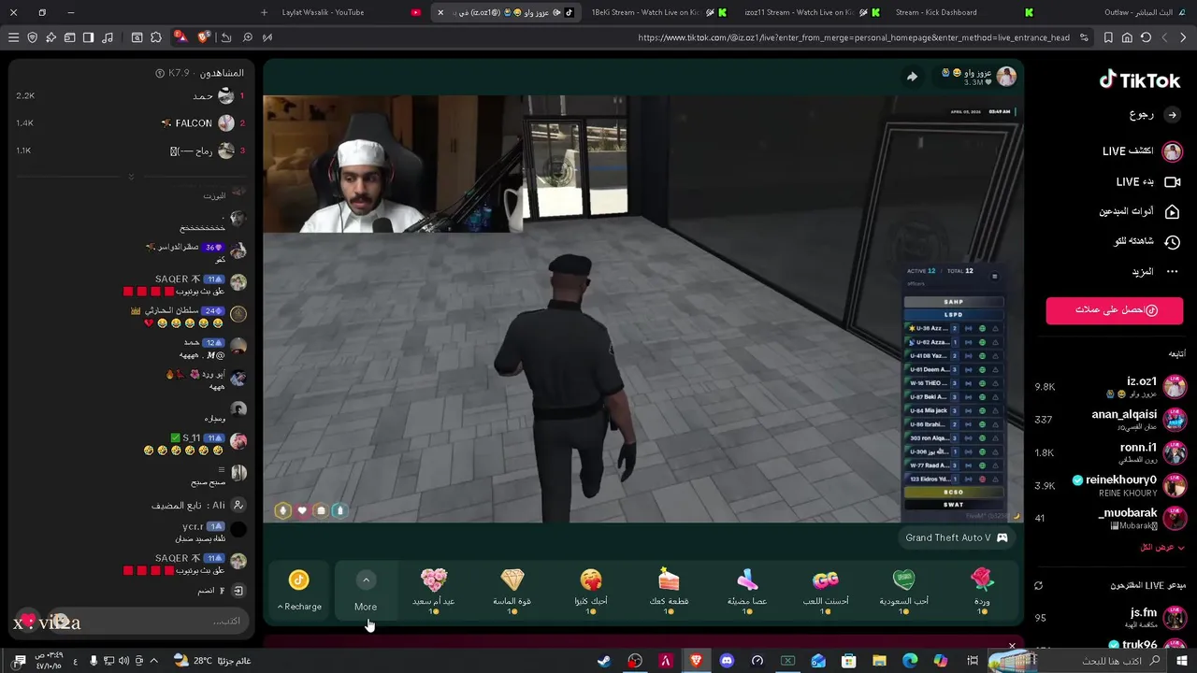Send the Rose gift (وردة)

point(982,590)
